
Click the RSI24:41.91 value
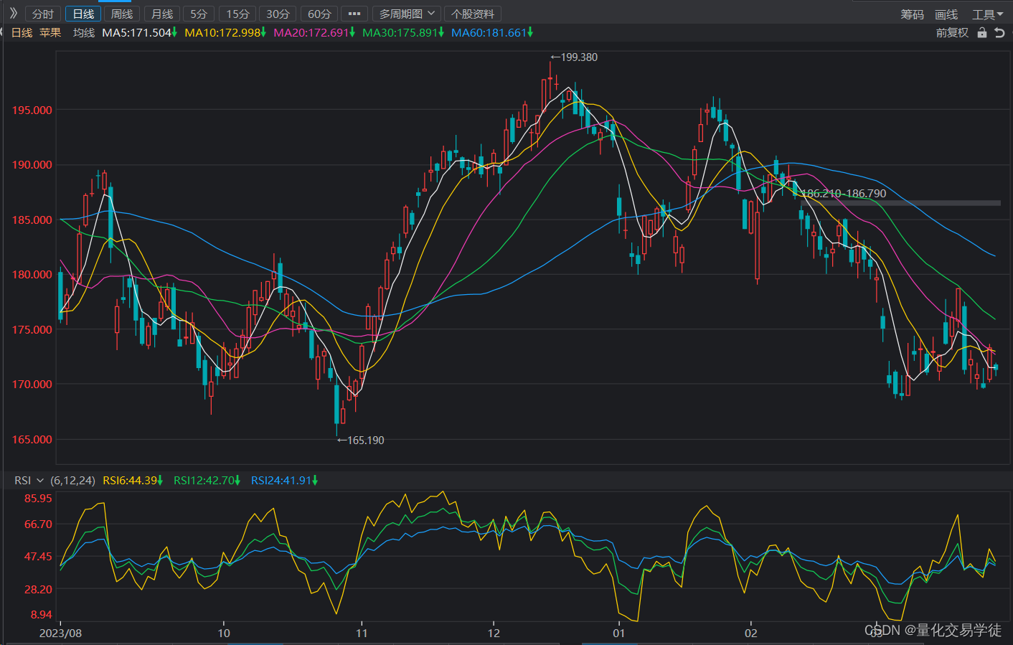click(x=284, y=481)
